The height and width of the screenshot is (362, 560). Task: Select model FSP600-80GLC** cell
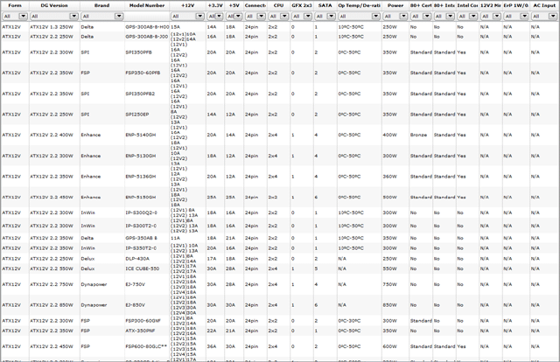pos(146,346)
